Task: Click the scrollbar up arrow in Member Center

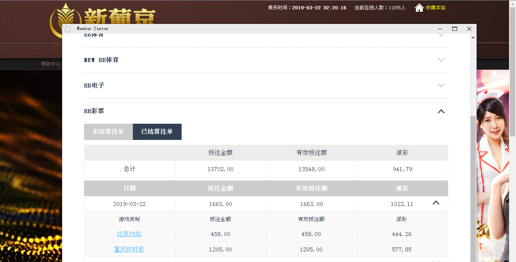Action: pos(473,37)
